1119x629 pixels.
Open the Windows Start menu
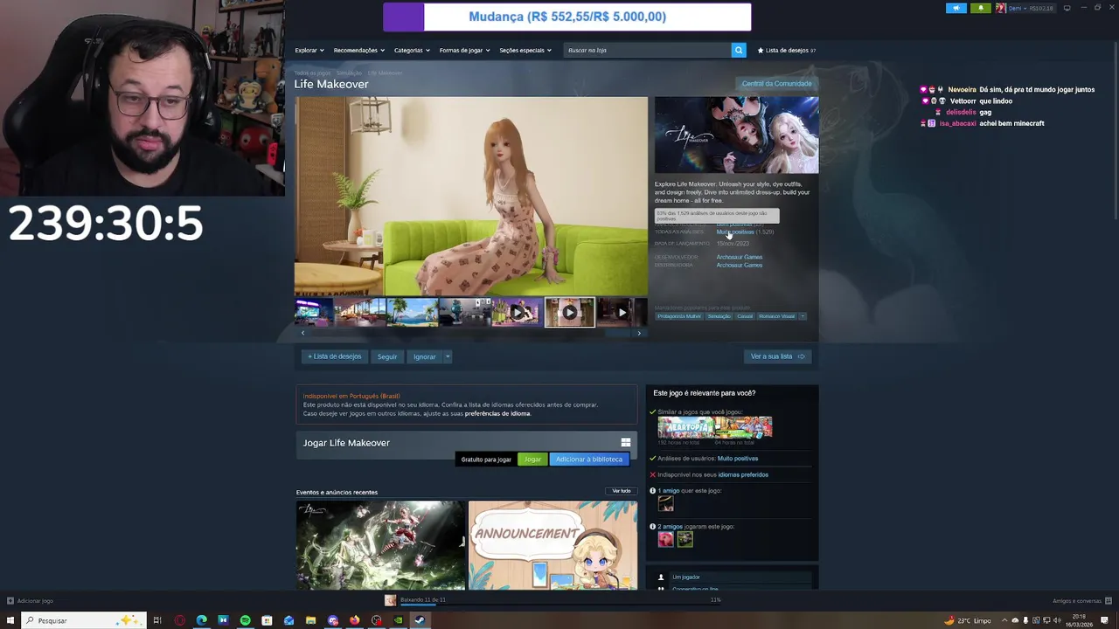10,620
